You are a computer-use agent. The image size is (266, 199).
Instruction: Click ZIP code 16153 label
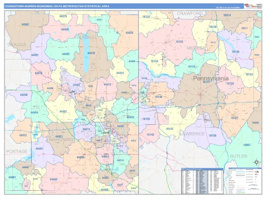249,74
